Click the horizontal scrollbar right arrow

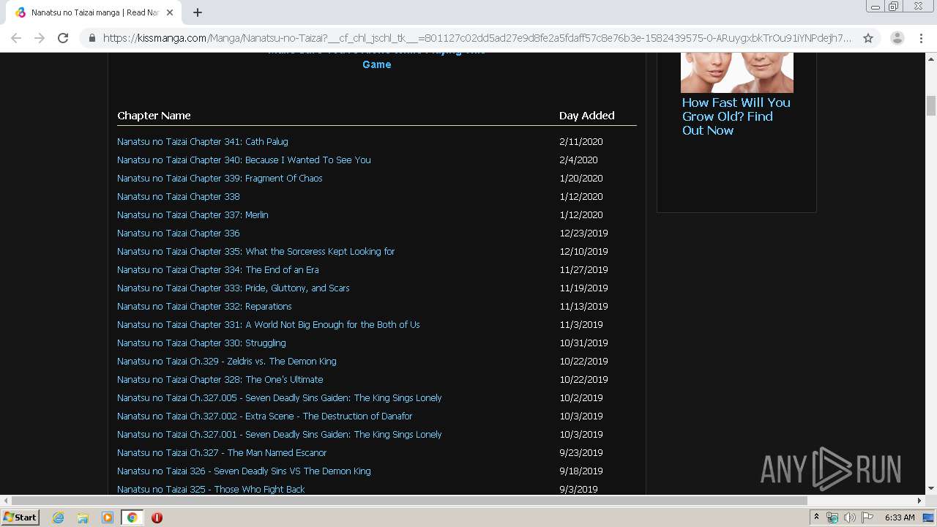coord(920,501)
